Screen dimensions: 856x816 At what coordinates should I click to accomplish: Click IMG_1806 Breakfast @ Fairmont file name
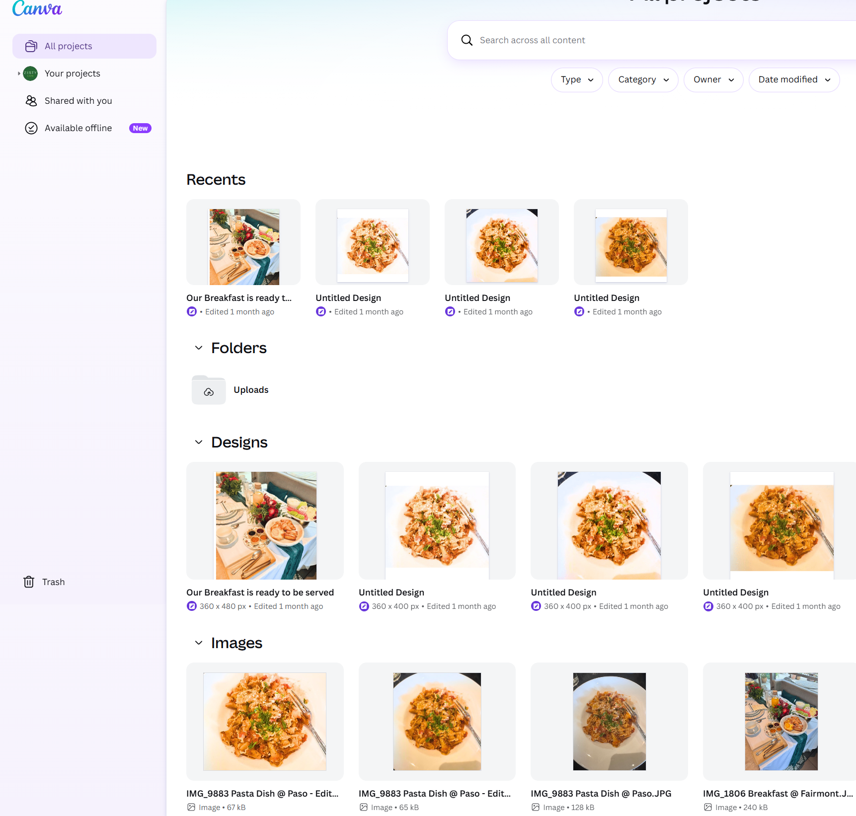pos(778,794)
